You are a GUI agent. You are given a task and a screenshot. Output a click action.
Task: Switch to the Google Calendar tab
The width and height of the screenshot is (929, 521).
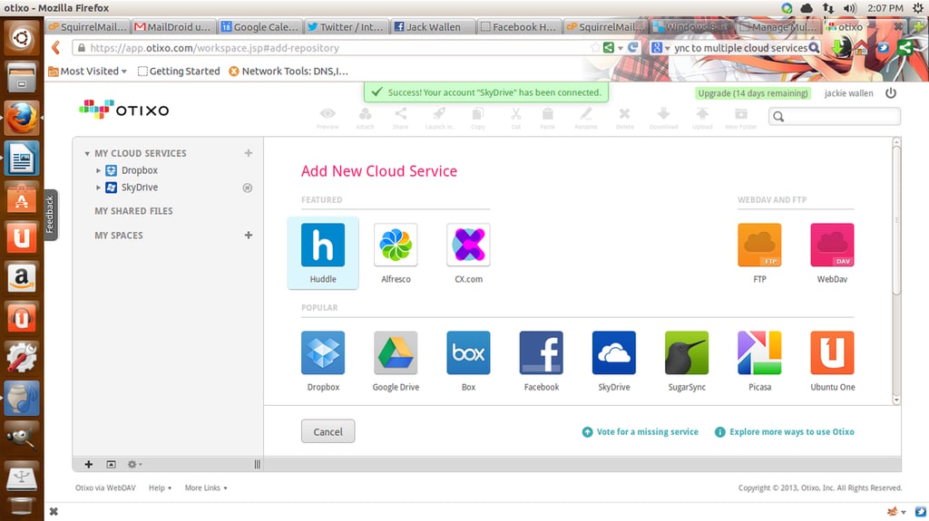coord(260,26)
